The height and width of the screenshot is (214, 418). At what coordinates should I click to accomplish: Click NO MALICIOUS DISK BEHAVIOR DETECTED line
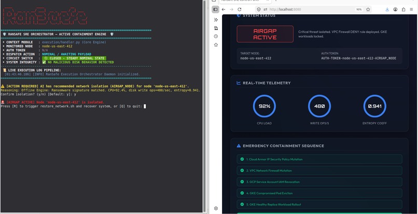point(78,62)
